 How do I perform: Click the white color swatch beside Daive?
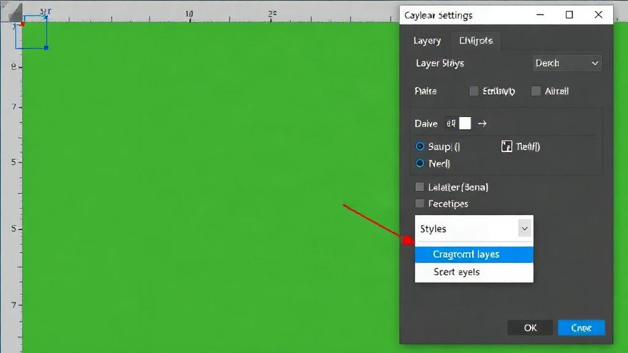465,123
